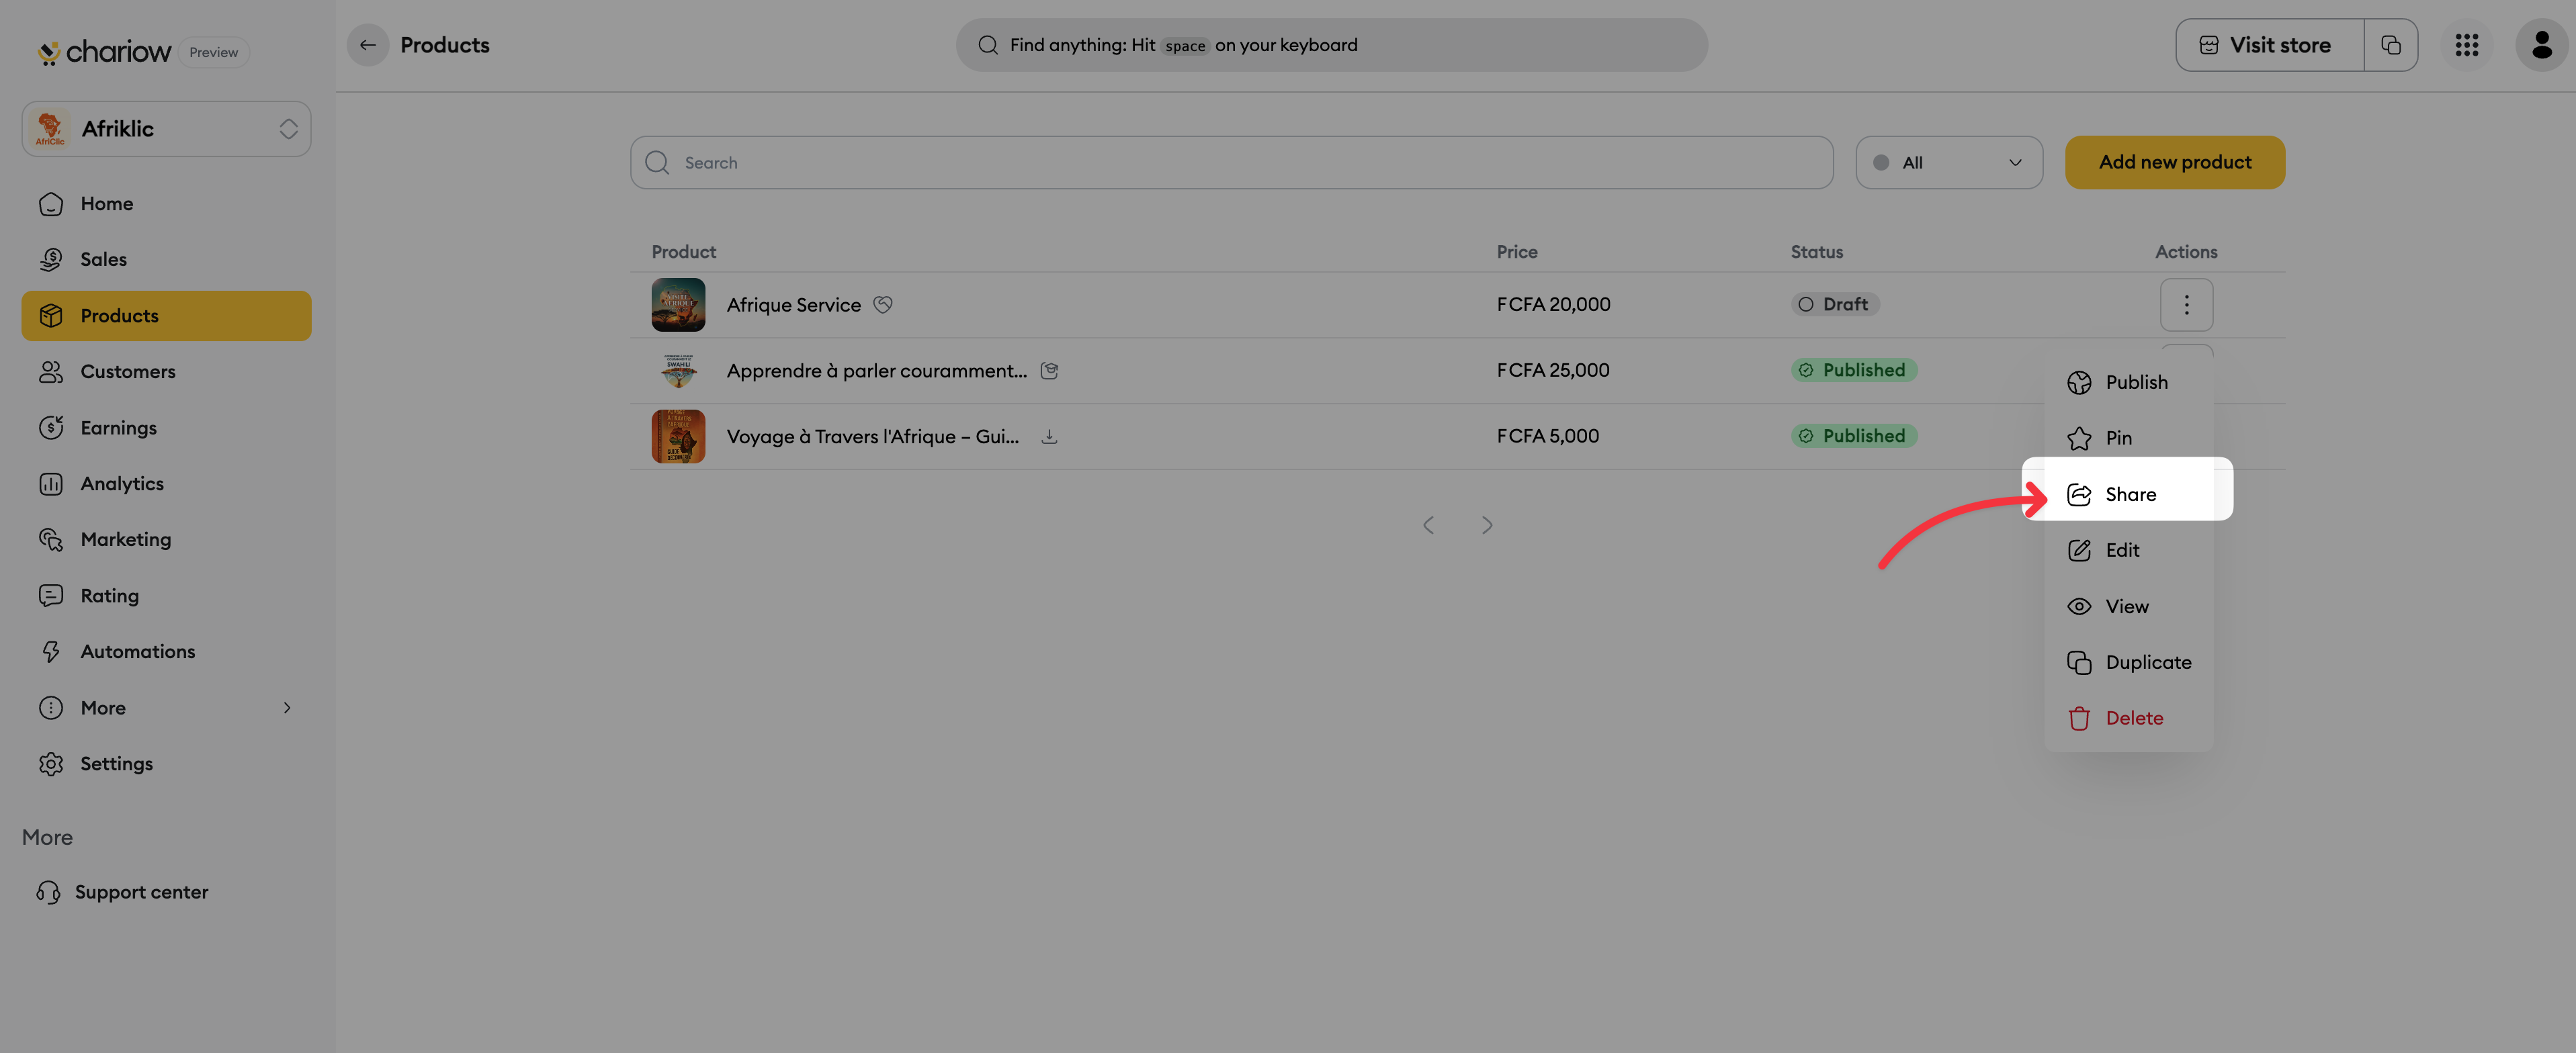Open Customers in the sidebar

point(166,371)
